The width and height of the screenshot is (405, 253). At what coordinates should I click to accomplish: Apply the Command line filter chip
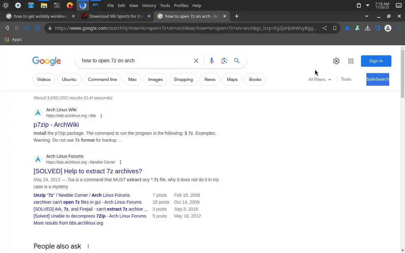click(x=102, y=80)
